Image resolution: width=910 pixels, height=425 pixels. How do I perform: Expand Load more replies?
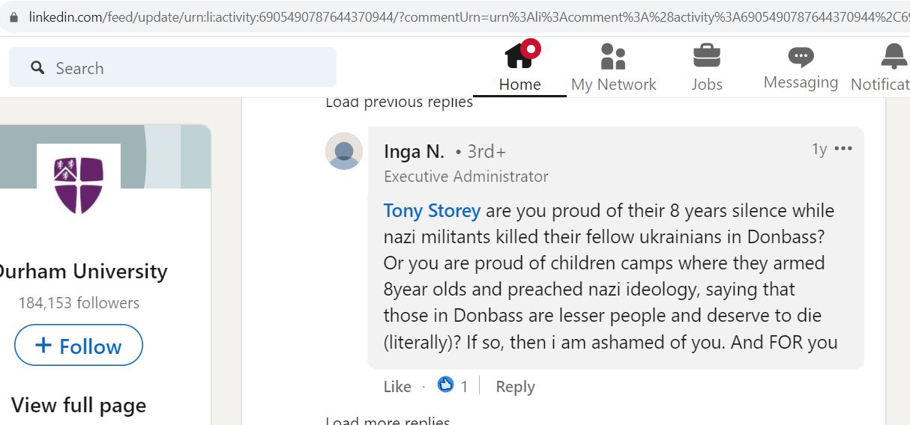(x=388, y=421)
